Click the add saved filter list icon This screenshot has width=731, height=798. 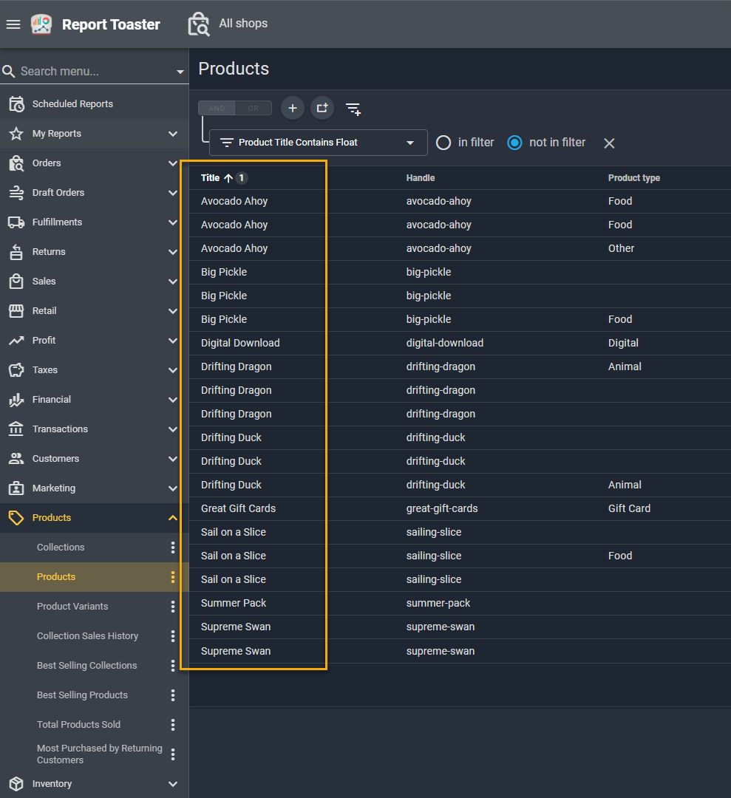tap(353, 109)
